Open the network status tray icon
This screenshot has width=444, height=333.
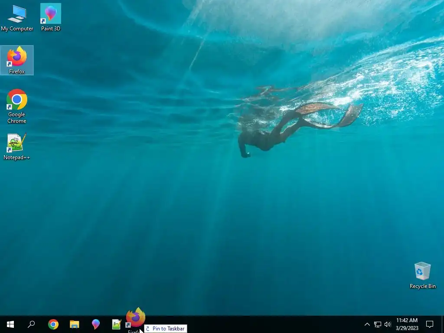(378, 324)
